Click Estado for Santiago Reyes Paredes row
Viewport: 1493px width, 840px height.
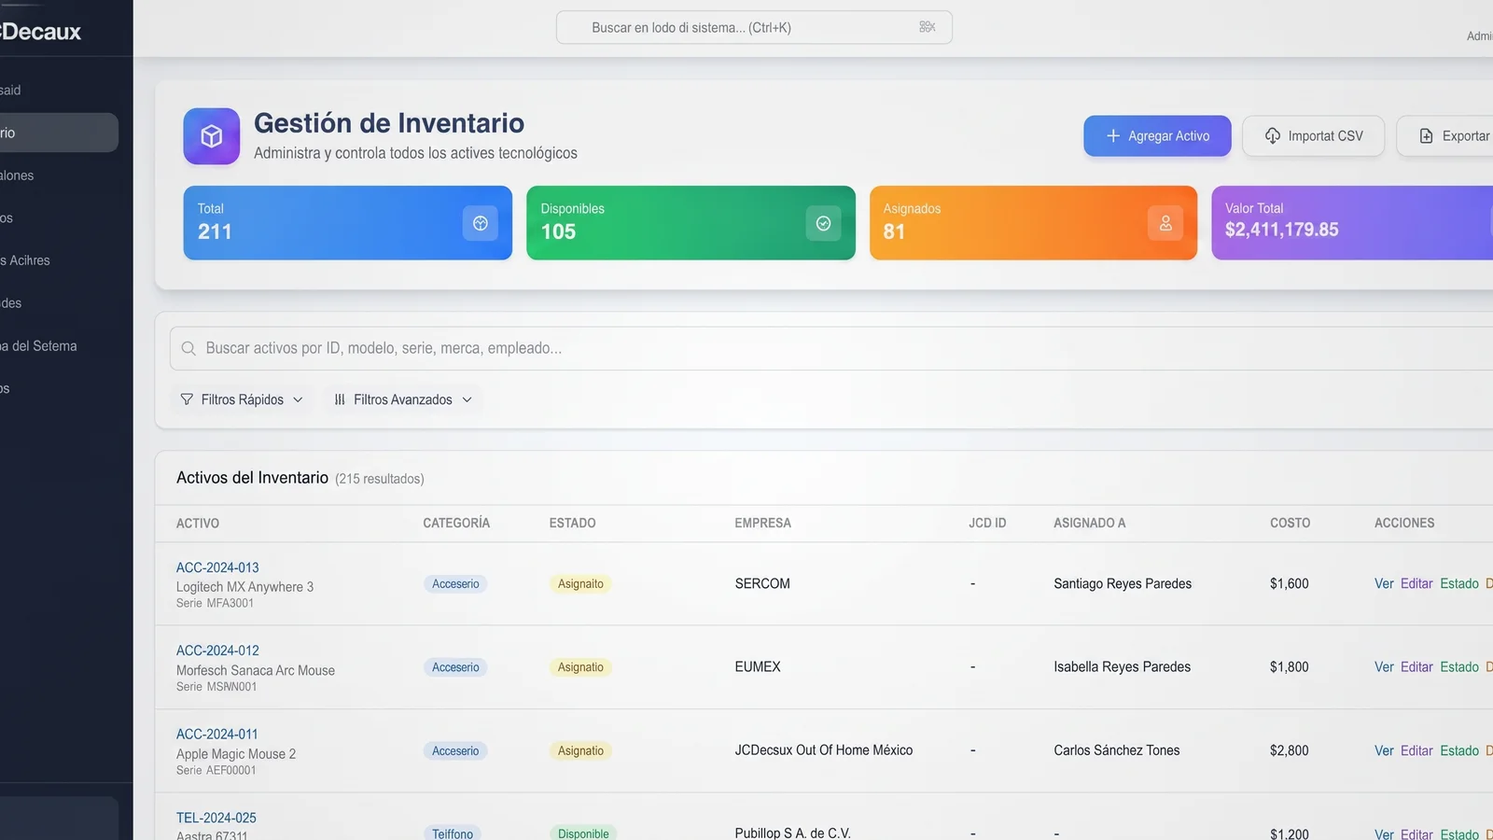click(1459, 583)
